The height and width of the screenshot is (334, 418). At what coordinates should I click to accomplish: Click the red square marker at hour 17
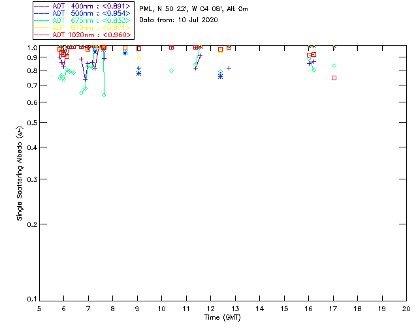(334, 78)
